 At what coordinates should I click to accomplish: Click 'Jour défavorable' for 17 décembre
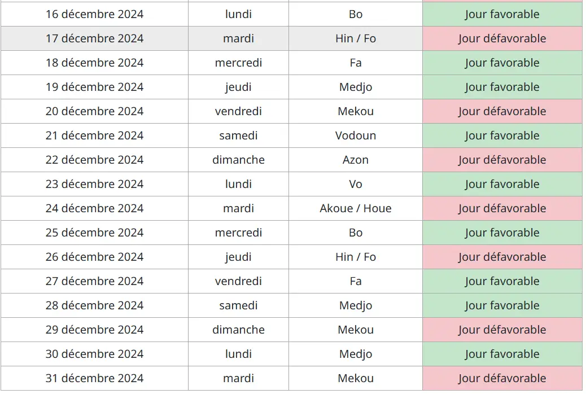(502, 38)
